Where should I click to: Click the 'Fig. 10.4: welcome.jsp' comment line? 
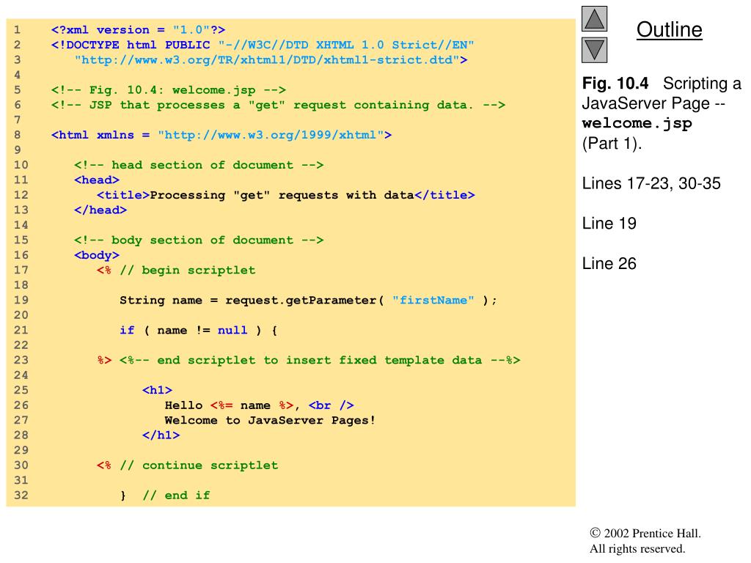click(168, 90)
